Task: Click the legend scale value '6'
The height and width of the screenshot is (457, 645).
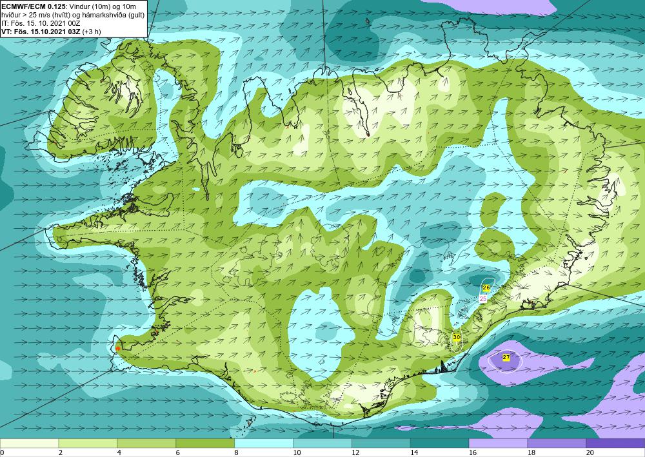Action: tap(178, 452)
